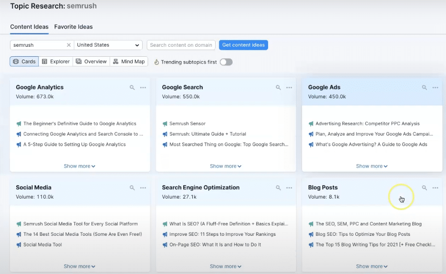Open Improve SEO: 11 Steps headline
The width and height of the screenshot is (446, 274).
click(x=223, y=234)
